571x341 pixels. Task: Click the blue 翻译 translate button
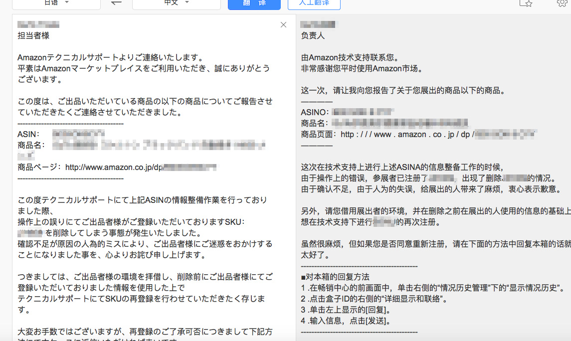[254, 3]
